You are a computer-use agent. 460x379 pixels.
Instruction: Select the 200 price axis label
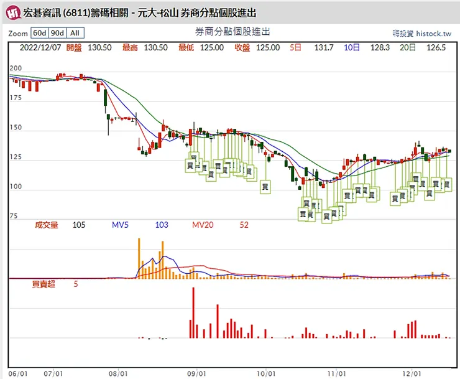click(16, 68)
